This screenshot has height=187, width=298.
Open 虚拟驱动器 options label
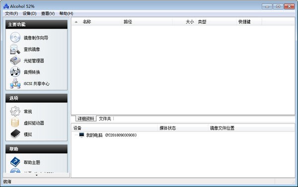[x=34, y=123]
